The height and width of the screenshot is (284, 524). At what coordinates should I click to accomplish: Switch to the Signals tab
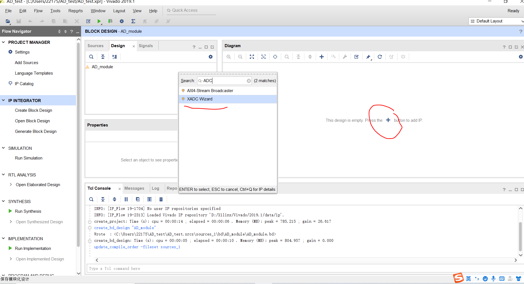tap(146, 46)
